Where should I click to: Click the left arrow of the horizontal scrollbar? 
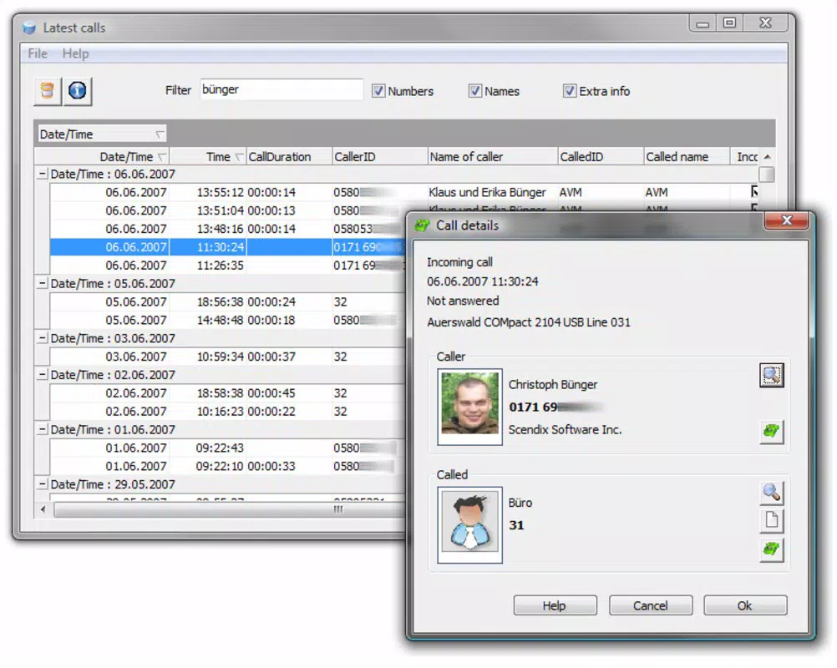coord(43,509)
